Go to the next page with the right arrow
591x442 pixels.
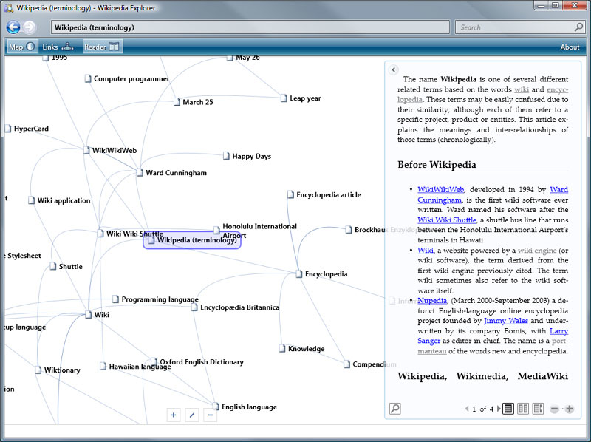tap(499, 408)
